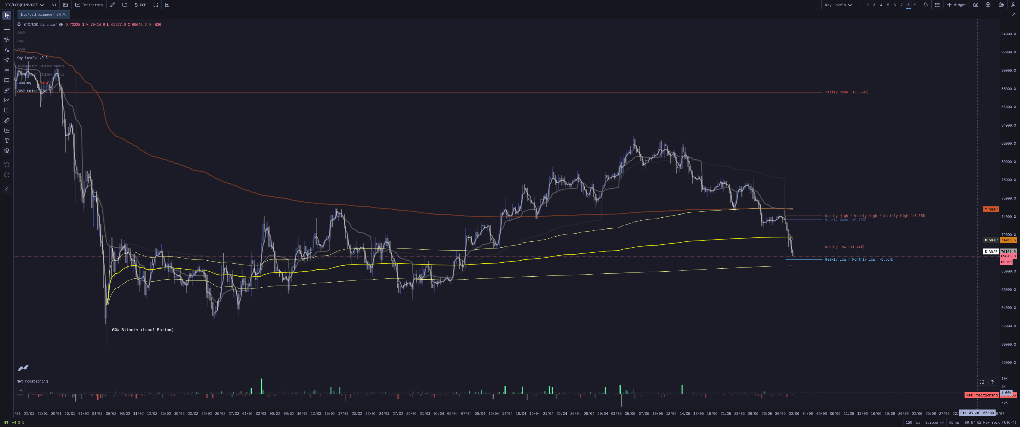The width and height of the screenshot is (1020, 427).
Task: Open the alerts bell icon
Action: click(925, 5)
